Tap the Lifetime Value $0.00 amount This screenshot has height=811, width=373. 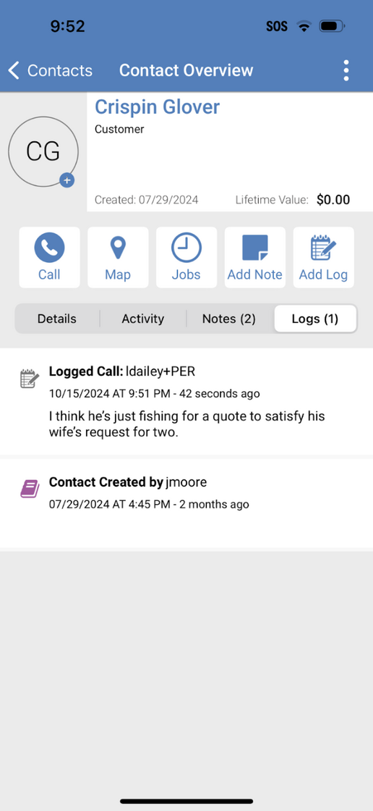333,200
